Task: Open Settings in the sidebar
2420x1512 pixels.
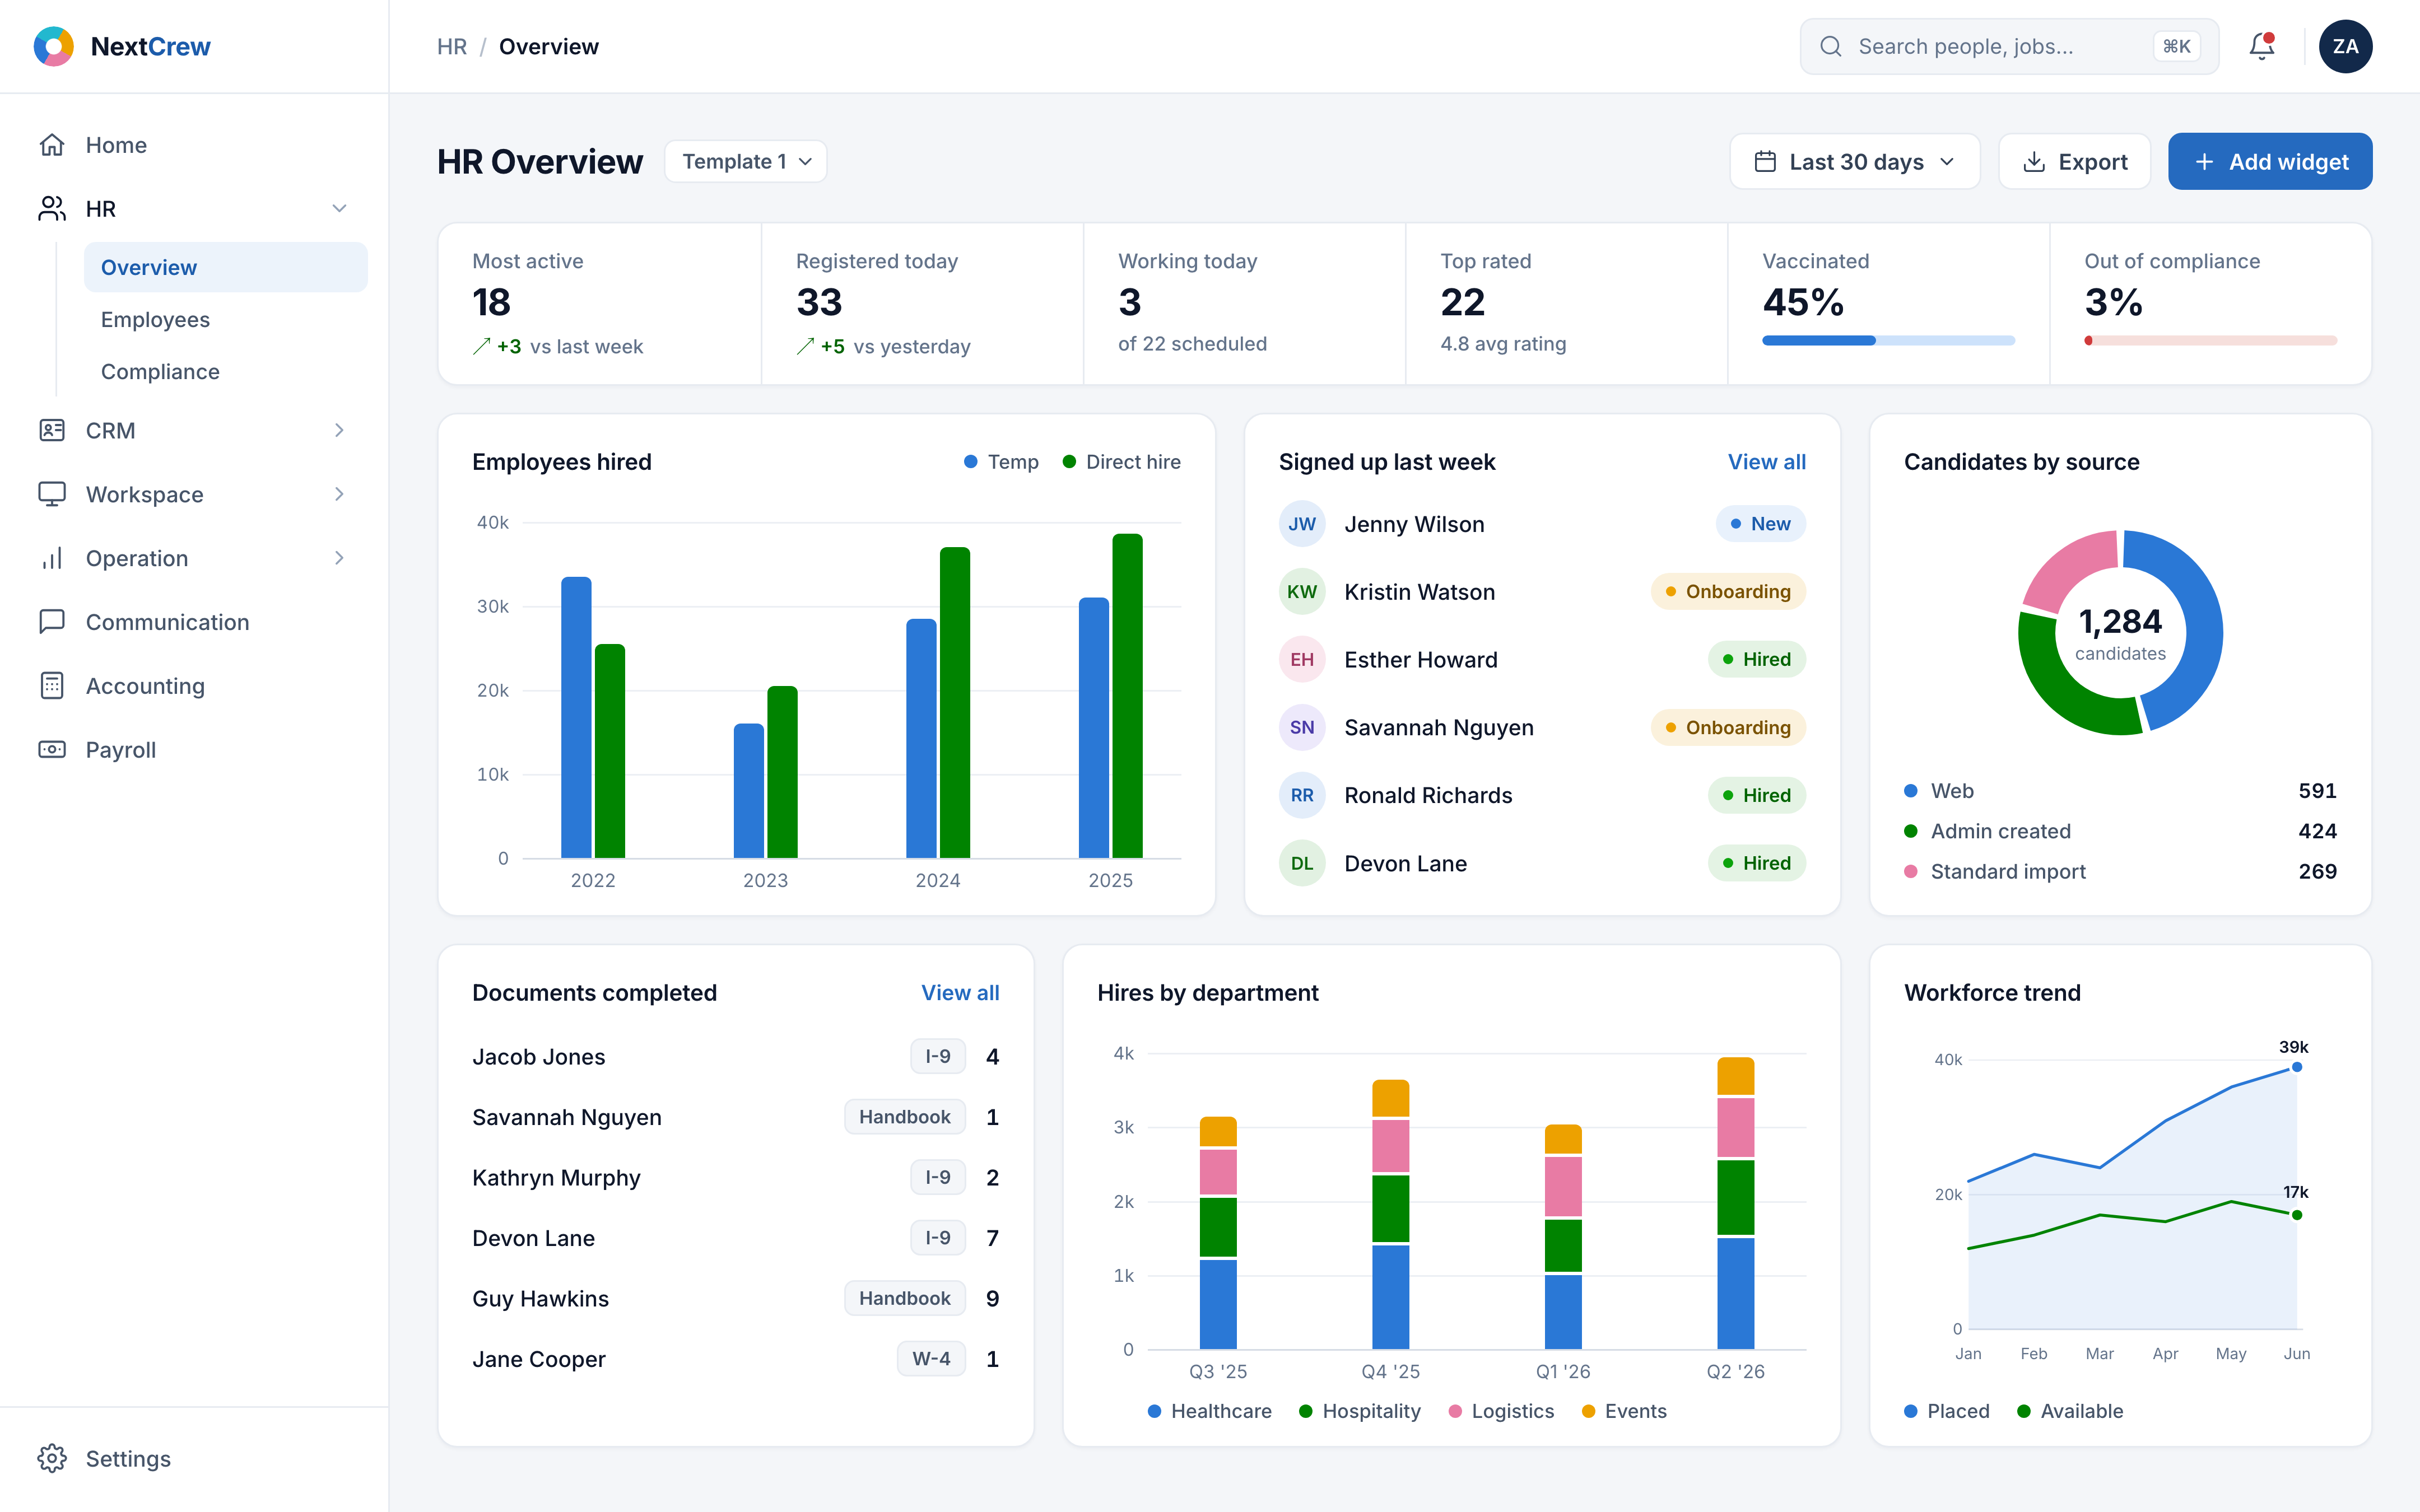Action: coord(194,1459)
